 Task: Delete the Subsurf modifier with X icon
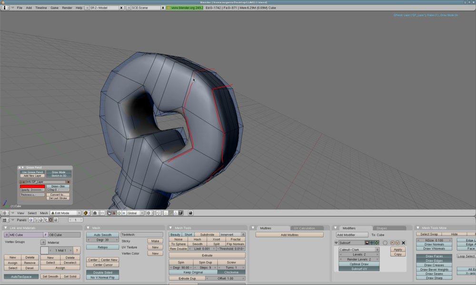(x=403, y=243)
